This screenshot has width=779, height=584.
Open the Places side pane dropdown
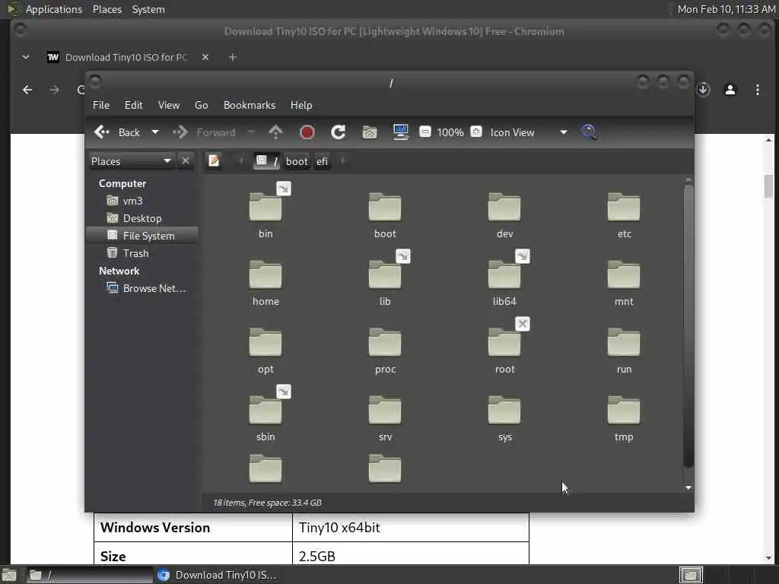tap(131, 161)
